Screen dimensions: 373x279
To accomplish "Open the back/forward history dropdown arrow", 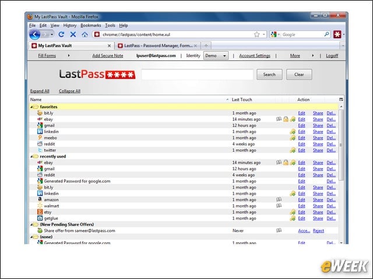I will 52,35.
